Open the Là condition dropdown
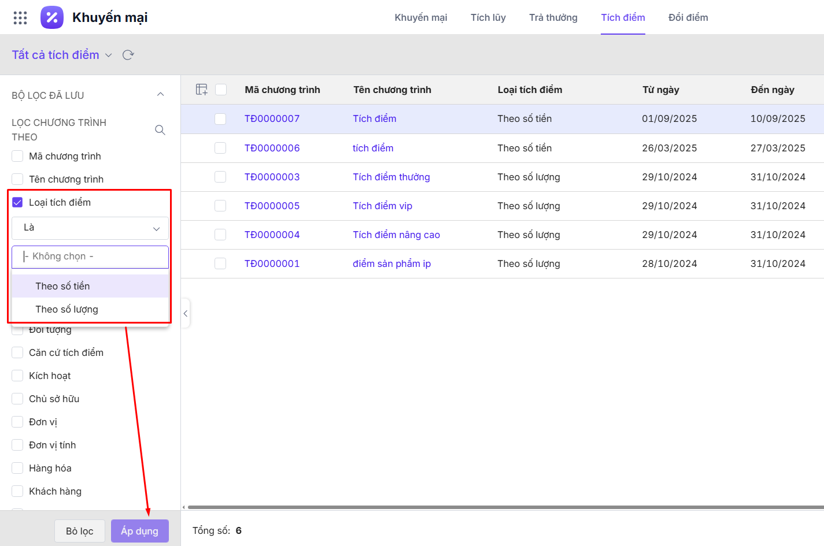 click(x=90, y=228)
